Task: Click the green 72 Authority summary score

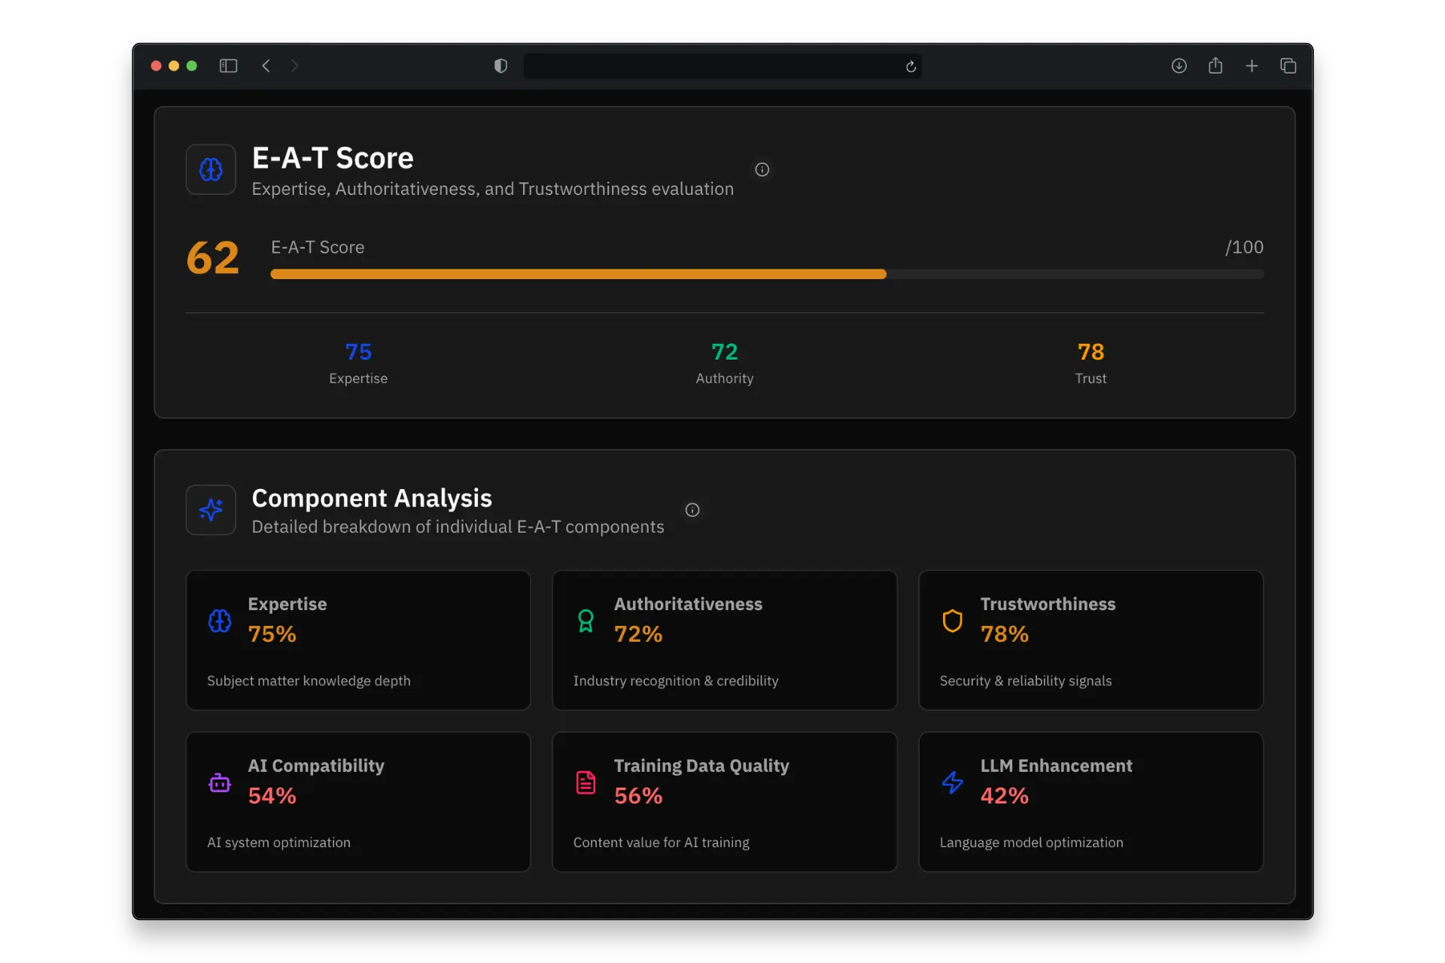Action: click(x=725, y=351)
